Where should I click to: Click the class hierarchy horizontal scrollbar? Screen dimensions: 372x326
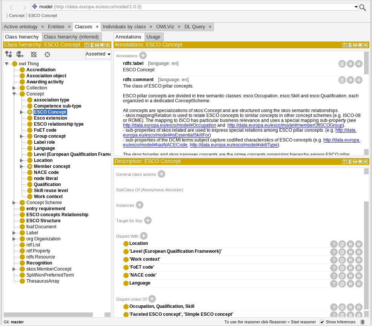pyautogui.click(x=48, y=314)
